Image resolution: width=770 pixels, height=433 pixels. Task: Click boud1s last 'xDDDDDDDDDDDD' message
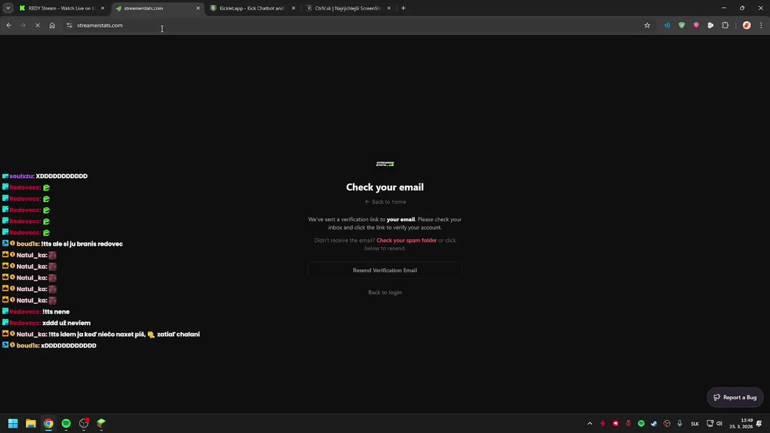pos(69,346)
